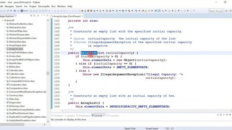Viewport: 232px width, 130px height.
Task: Click the editor horizontal scrollbar left arrow
Action: tap(62, 110)
